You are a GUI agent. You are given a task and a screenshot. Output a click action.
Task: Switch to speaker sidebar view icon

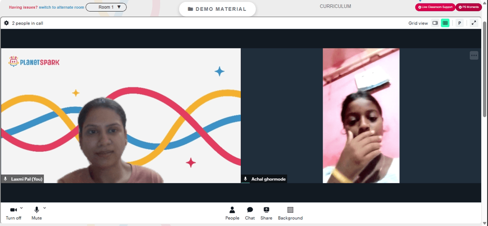click(x=435, y=23)
